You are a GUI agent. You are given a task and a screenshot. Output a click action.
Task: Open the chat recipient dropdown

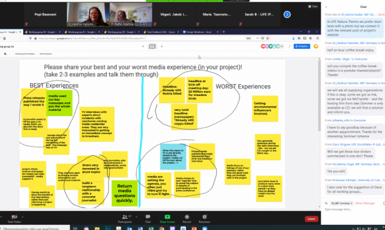point(342,203)
